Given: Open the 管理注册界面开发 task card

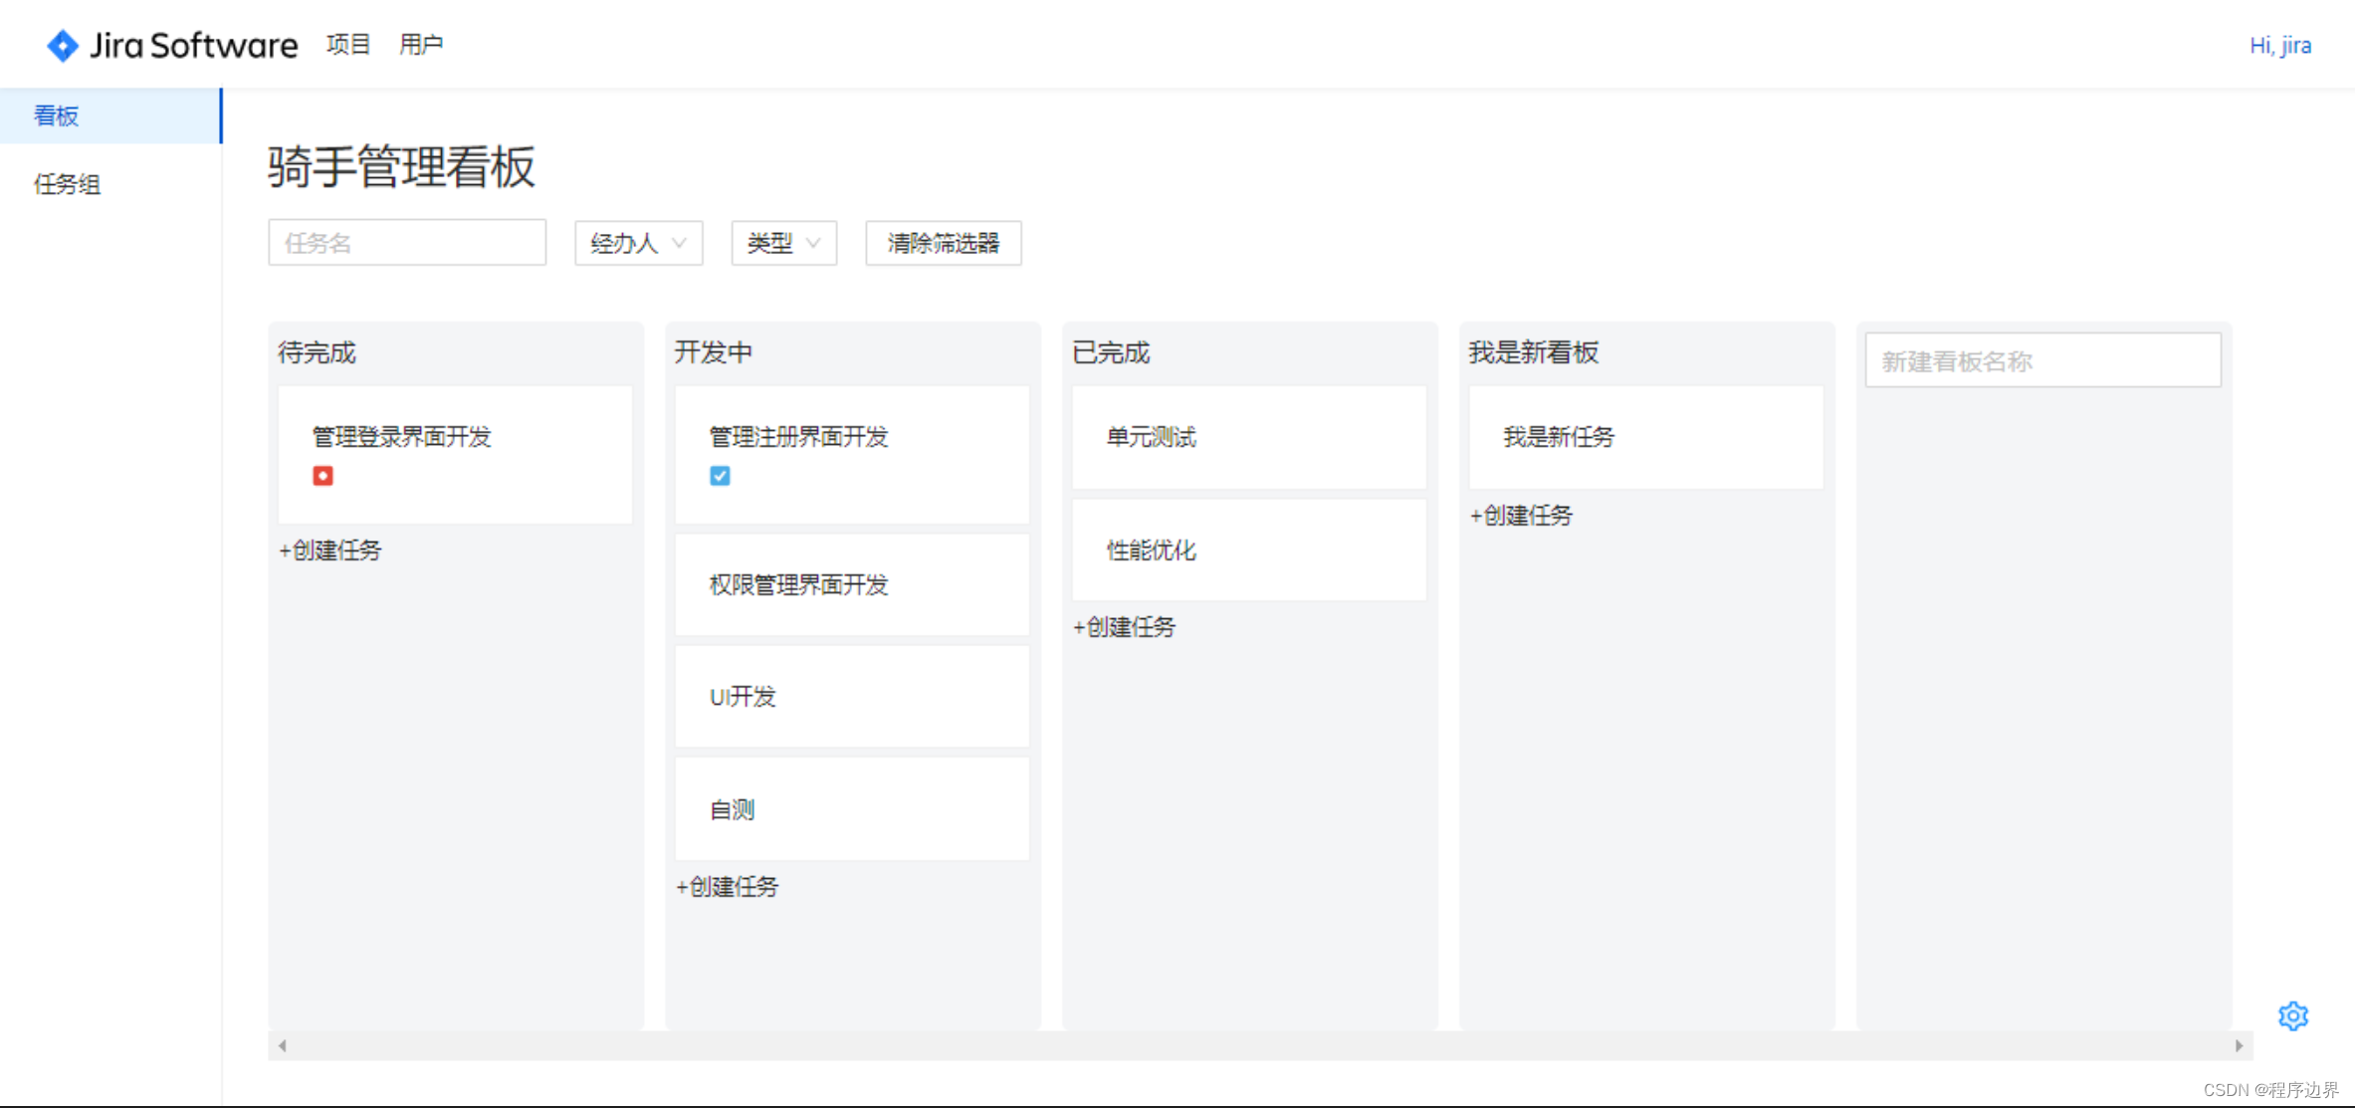Looking at the screenshot, I should coord(852,455).
